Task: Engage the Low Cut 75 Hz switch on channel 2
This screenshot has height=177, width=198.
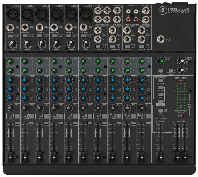Action: click(x=25, y=36)
